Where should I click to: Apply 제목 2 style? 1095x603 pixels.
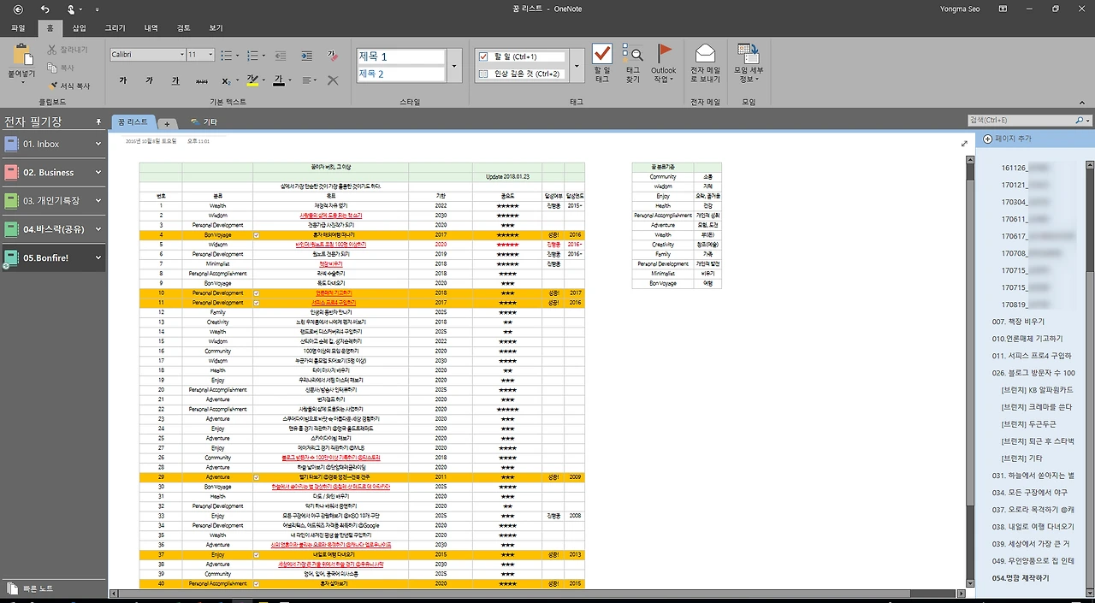400,74
